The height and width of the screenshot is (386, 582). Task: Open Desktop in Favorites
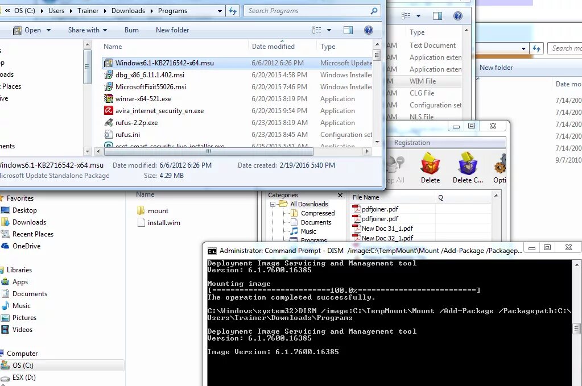tap(24, 210)
